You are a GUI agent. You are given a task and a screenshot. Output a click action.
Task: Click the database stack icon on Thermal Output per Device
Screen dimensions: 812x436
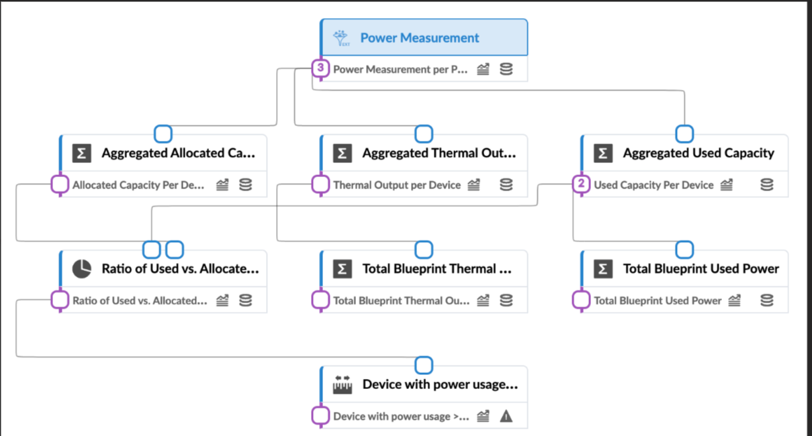[x=506, y=184]
